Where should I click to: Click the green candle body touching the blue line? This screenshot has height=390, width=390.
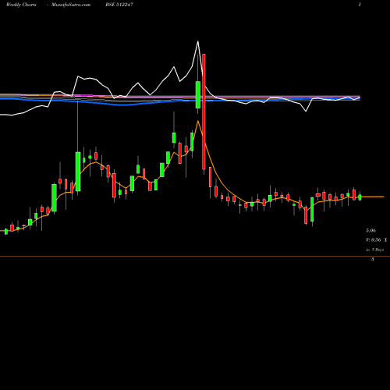[x=198, y=94]
